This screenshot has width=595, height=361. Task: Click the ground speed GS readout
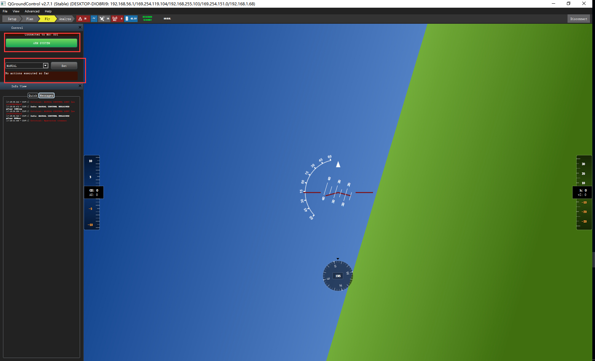[x=94, y=190]
